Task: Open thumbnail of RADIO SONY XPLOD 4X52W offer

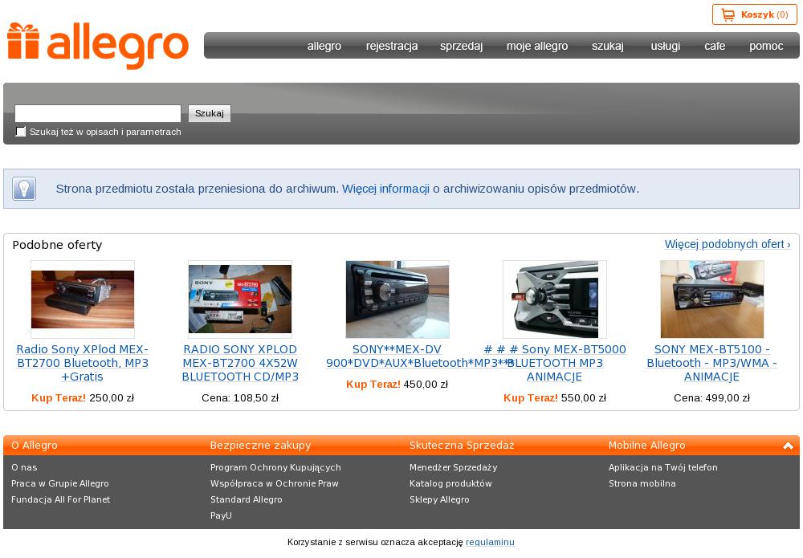Action: [239, 299]
